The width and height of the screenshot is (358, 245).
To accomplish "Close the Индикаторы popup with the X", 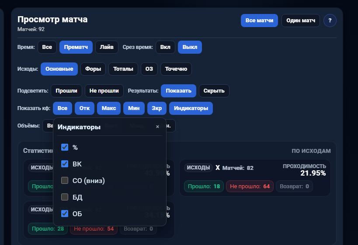I will (x=157, y=127).
